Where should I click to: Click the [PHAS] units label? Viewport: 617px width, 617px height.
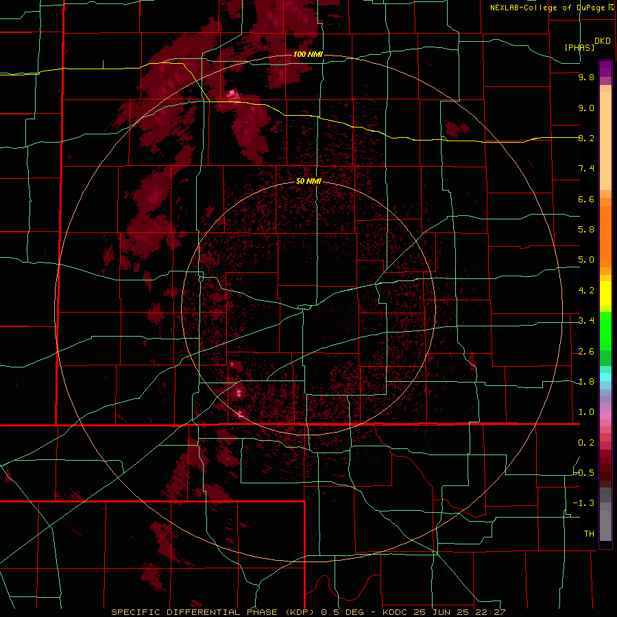(579, 48)
